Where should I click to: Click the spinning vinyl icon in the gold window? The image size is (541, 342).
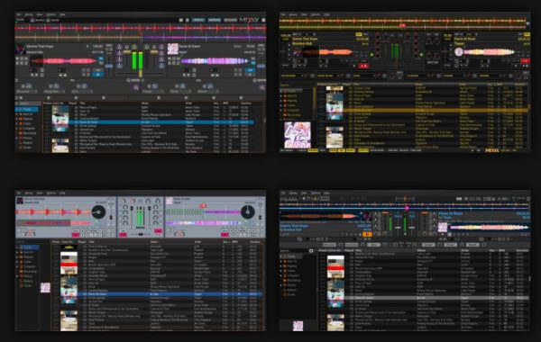[459, 52]
